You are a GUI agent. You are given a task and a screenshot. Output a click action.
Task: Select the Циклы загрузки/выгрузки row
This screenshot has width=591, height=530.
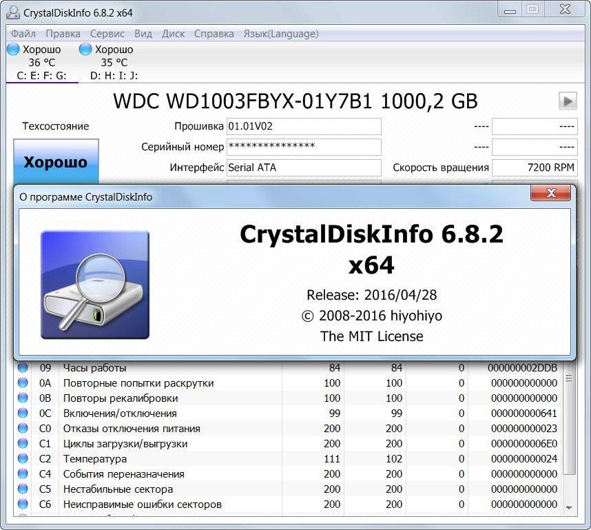(x=289, y=444)
